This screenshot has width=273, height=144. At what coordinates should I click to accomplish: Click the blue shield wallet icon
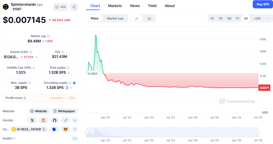point(54,129)
